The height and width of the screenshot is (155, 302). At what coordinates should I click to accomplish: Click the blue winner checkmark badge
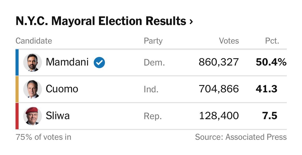coord(99,62)
